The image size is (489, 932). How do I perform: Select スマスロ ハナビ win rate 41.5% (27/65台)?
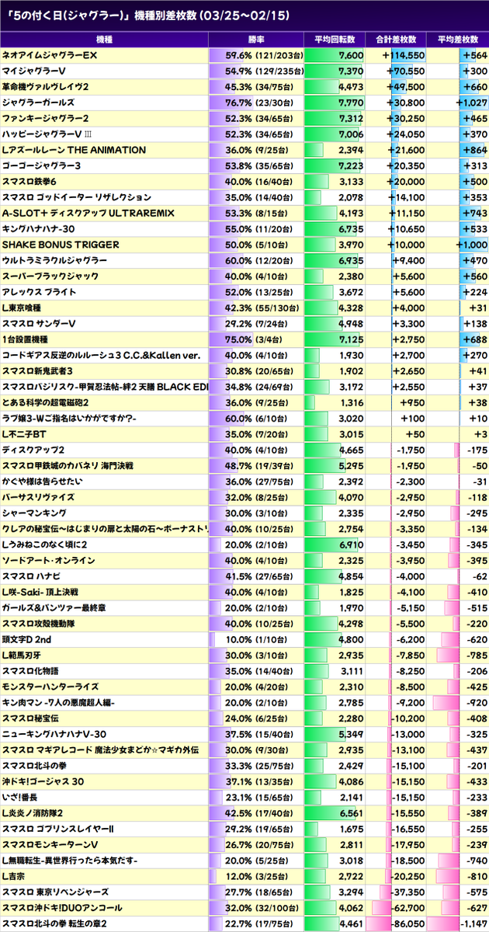(264, 575)
